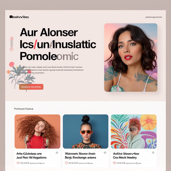The image size is (171, 171).
Task: Open the navigation link at top right
Action: (x=154, y=17)
